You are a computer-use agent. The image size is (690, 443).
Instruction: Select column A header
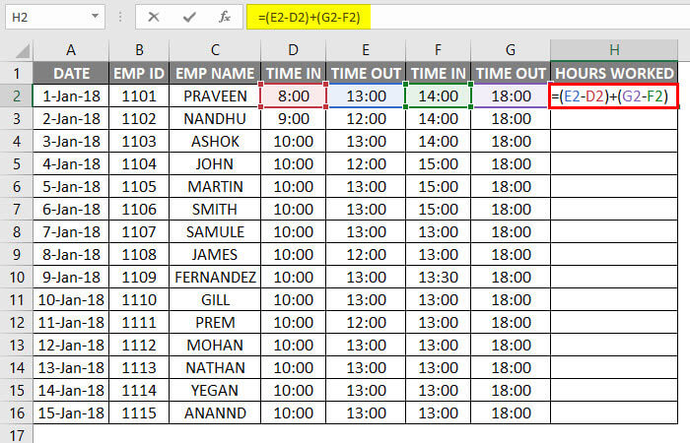(71, 49)
